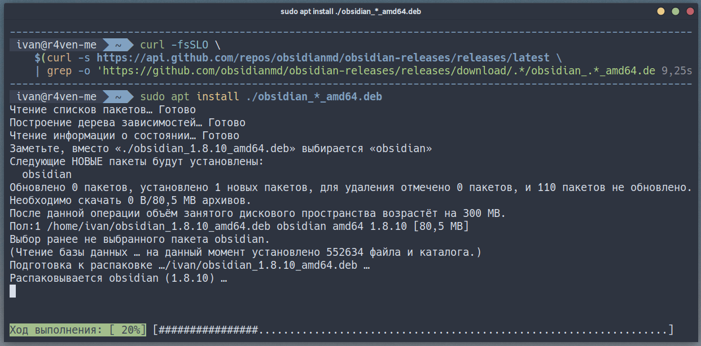
Task: Click the terminal block cursor
Action: pyautogui.click(x=13, y=291)
